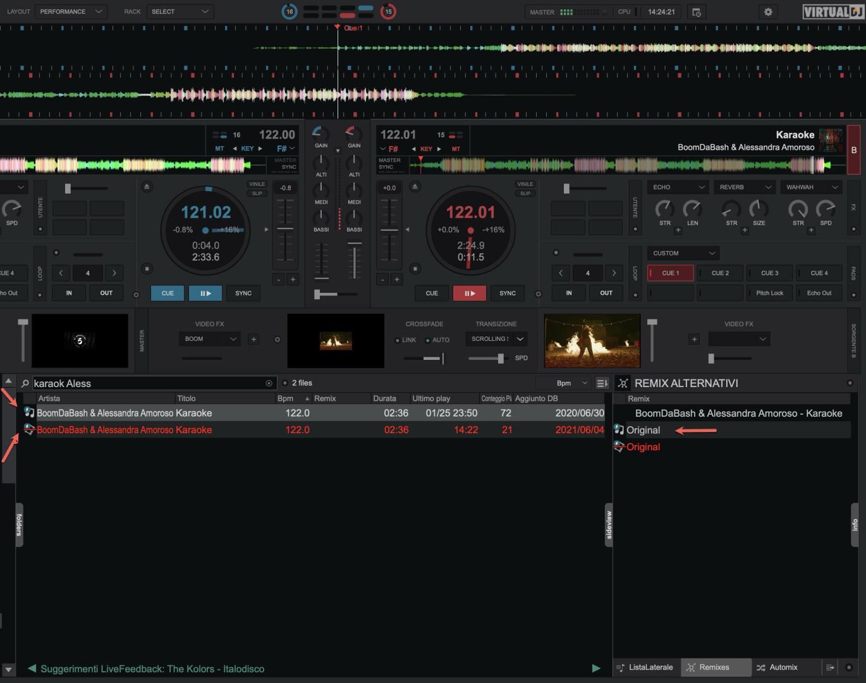The height and width of the screenshot is (683, 866).
Task: Play or pause the right deck
Action: pos(469,293)
